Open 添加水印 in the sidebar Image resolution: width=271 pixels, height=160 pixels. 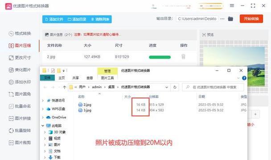point(20,82)
